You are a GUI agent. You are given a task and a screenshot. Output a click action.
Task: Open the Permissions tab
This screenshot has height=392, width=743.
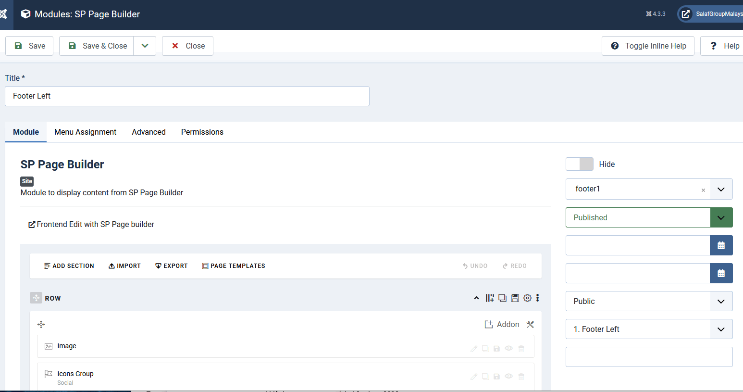(202, 132)
